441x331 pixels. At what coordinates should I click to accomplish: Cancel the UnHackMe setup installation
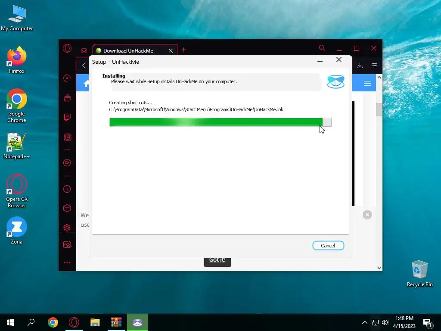[328, 245]
